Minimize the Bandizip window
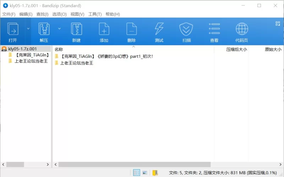The width and height of the screenshot is (284, 177). pos(243,6)
